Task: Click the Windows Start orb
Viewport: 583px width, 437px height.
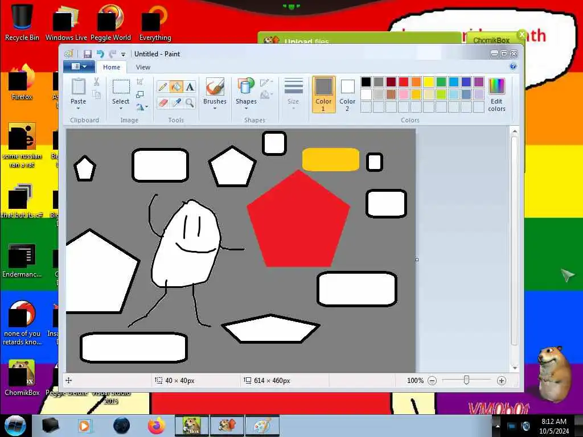Action: pos(15,426)
